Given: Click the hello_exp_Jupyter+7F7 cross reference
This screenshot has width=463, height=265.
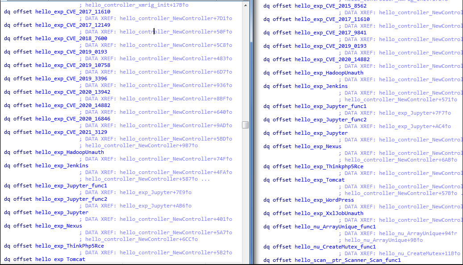Looking at the screenshot, I should (x=415, y=113).
